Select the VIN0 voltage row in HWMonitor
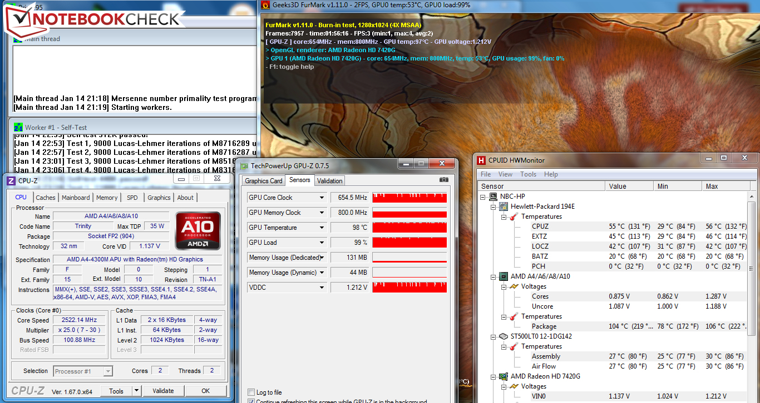The width and height of the screenshot is (760, 403). [613, 396]
